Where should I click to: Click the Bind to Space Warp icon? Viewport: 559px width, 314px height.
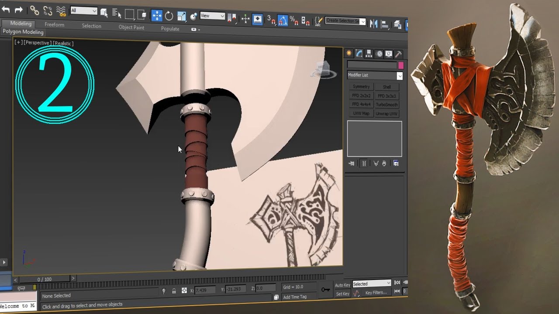(x=61, y=11)
